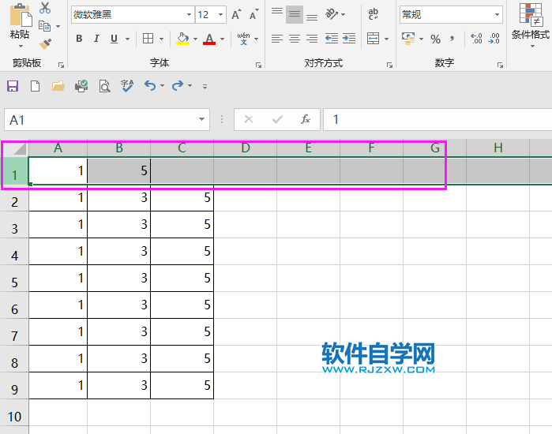This screenshot has height=434, width=552.
Task: Undo last action
Action: [150, 85]
